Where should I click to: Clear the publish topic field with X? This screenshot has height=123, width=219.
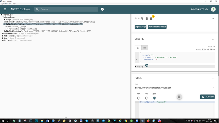[x=214, y=88]
